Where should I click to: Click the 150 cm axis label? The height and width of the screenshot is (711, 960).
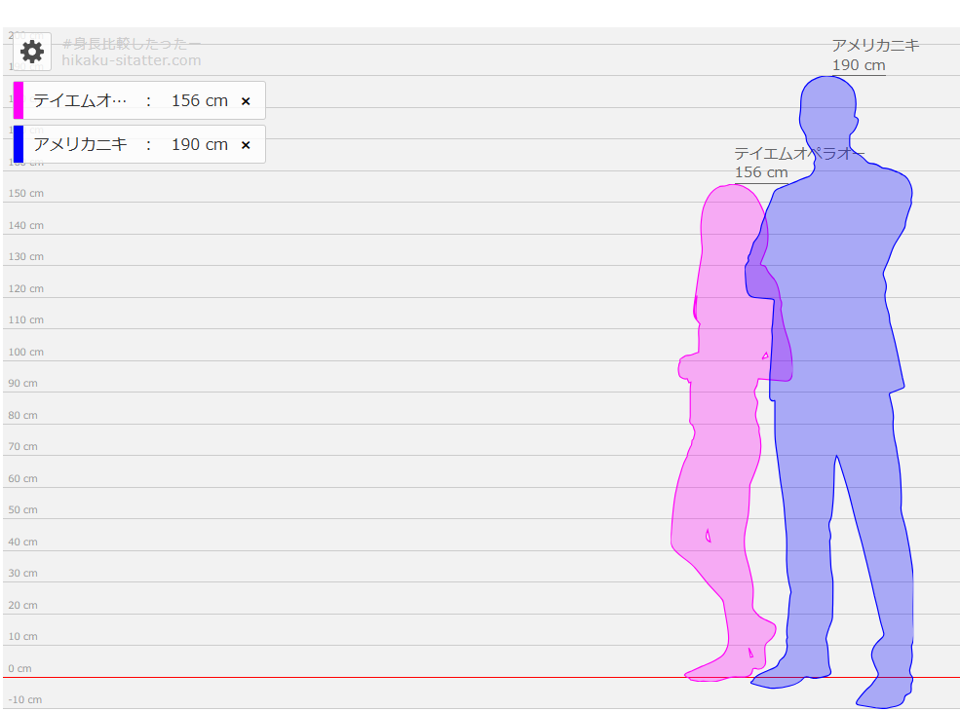(25, 194)
